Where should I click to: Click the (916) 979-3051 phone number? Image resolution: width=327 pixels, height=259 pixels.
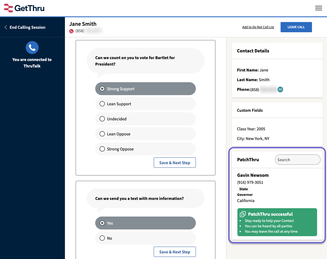250,182
